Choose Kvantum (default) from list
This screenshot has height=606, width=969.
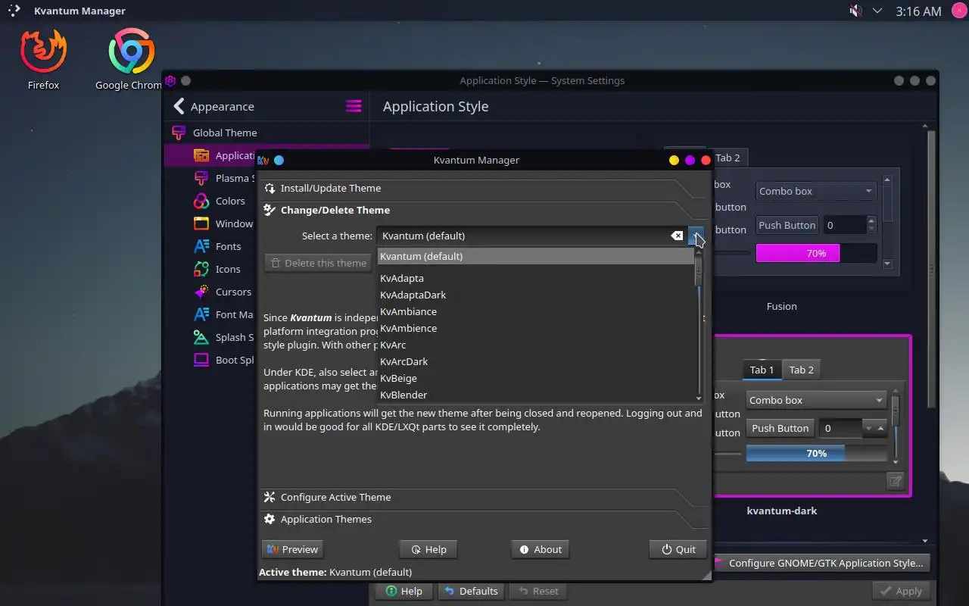(x=536, y=256)
